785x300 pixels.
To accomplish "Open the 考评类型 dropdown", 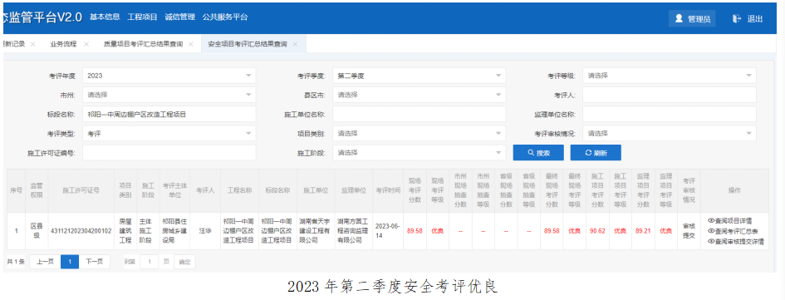I will click(169, 134).
